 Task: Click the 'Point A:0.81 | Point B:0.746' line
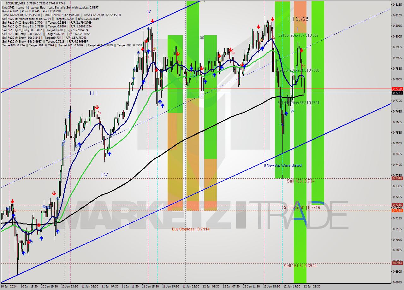click(31, 11)
